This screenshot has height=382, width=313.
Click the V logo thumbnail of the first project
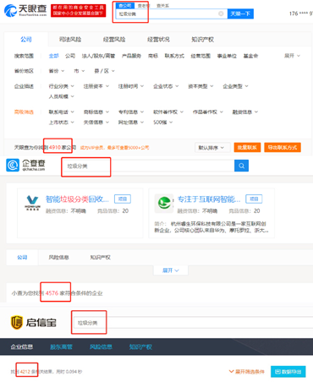32,203
